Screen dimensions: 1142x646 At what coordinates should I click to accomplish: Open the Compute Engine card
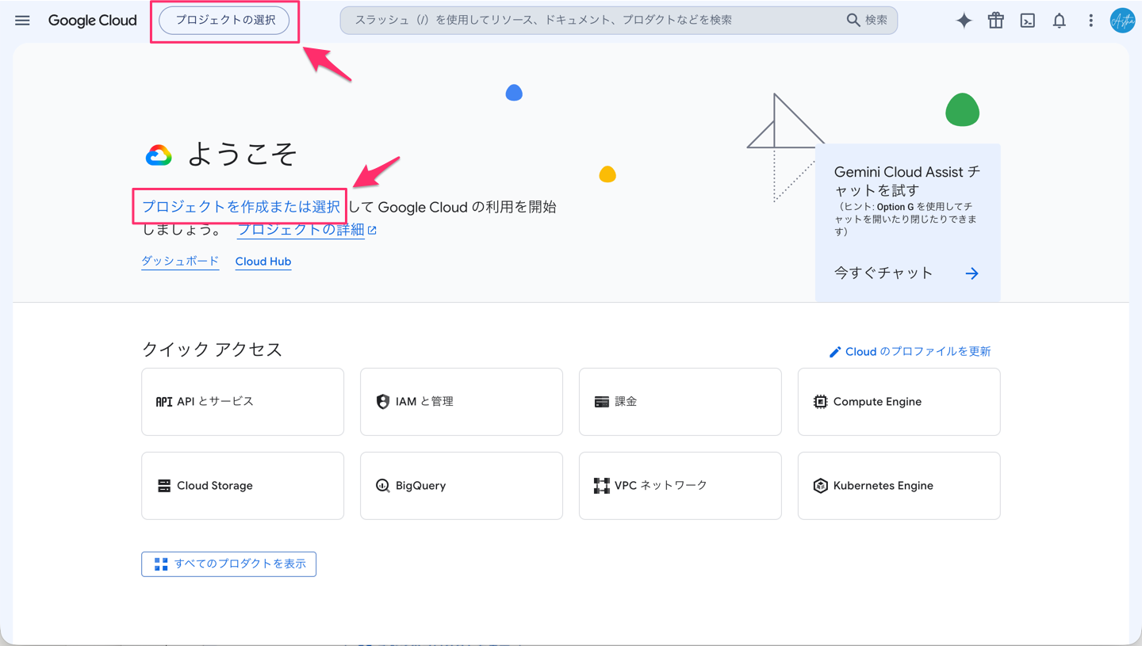pos(899,402)
